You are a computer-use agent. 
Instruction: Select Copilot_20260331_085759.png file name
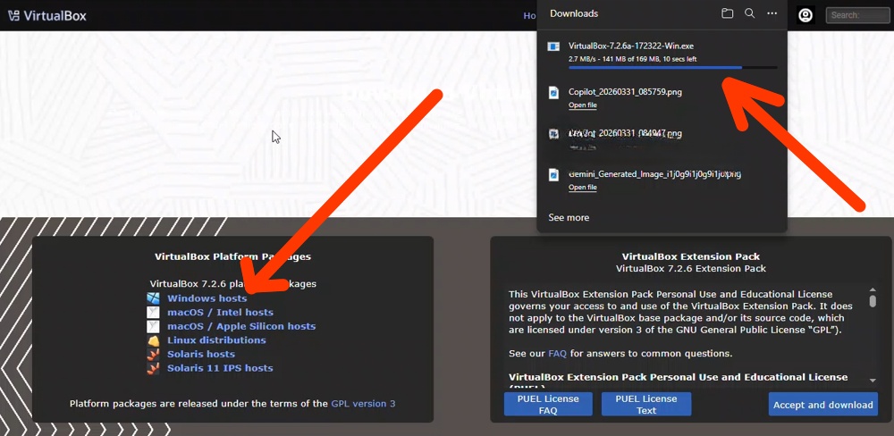pos(625,92)
